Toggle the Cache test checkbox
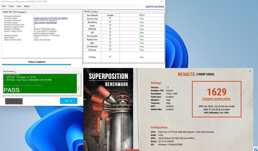This screenshot has height=151, width=258. point(110,25)
